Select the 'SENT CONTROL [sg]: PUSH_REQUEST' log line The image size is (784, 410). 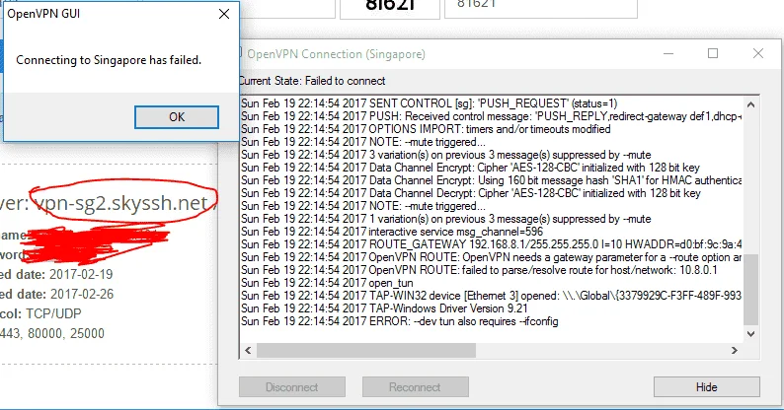[429, 103]
